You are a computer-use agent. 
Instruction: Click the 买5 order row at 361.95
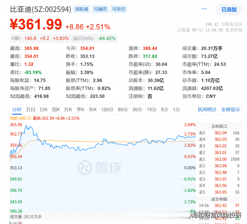(x=219, y=192)
